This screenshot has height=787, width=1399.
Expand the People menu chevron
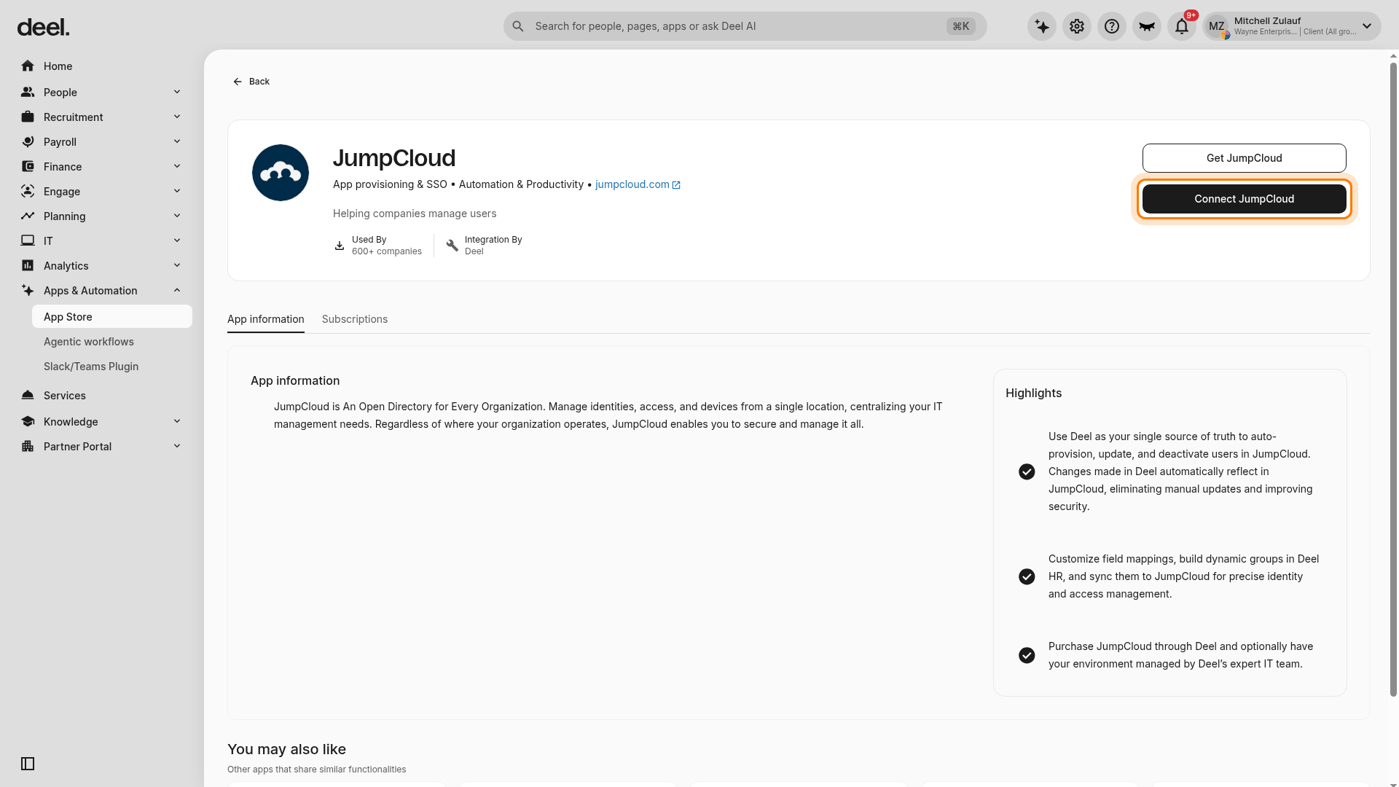[x=177, y=93]
